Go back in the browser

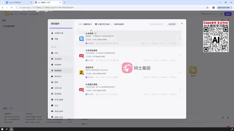(x=3, y=8)
